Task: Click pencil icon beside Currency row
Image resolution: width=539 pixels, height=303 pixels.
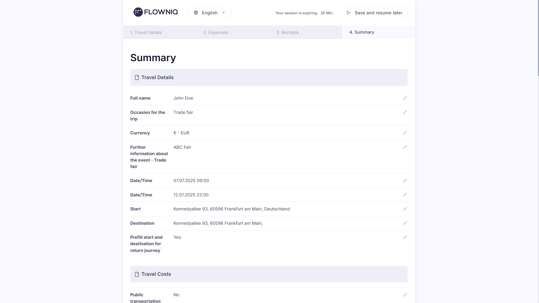Action: pos(405,133)
